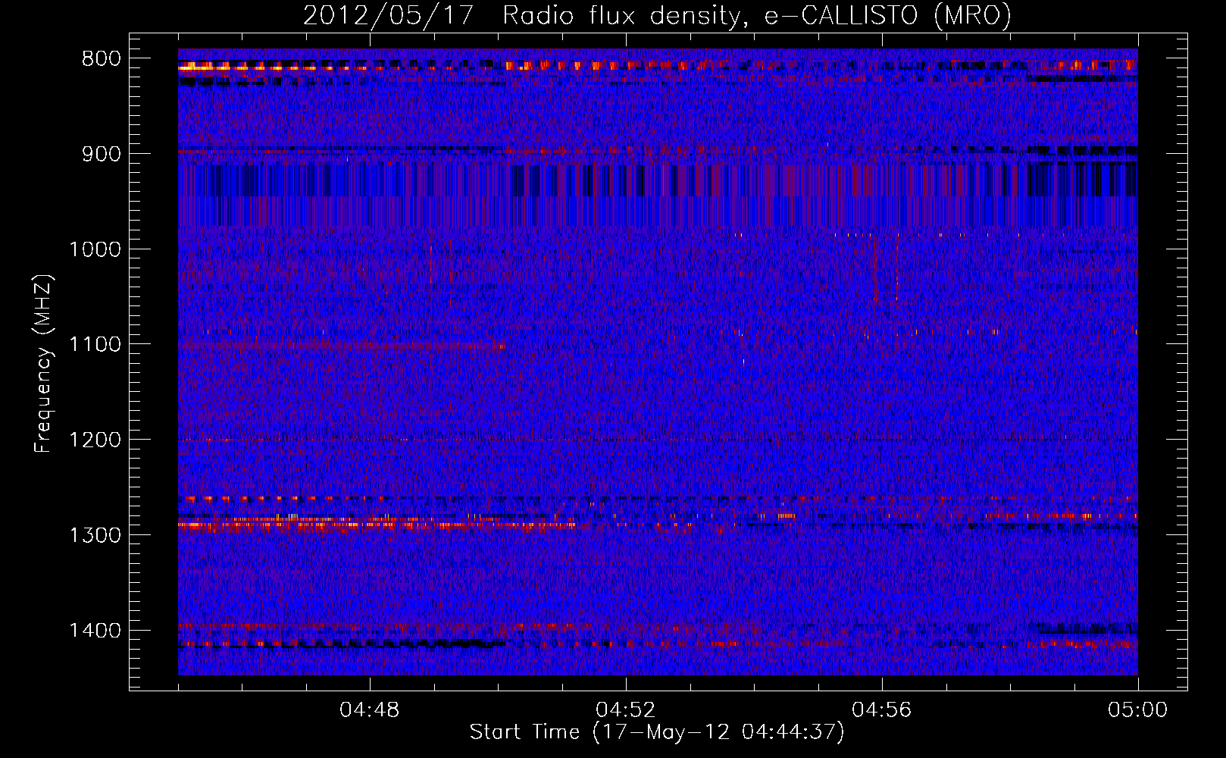Click the '04:48' time tick label

tap(370, 710)
